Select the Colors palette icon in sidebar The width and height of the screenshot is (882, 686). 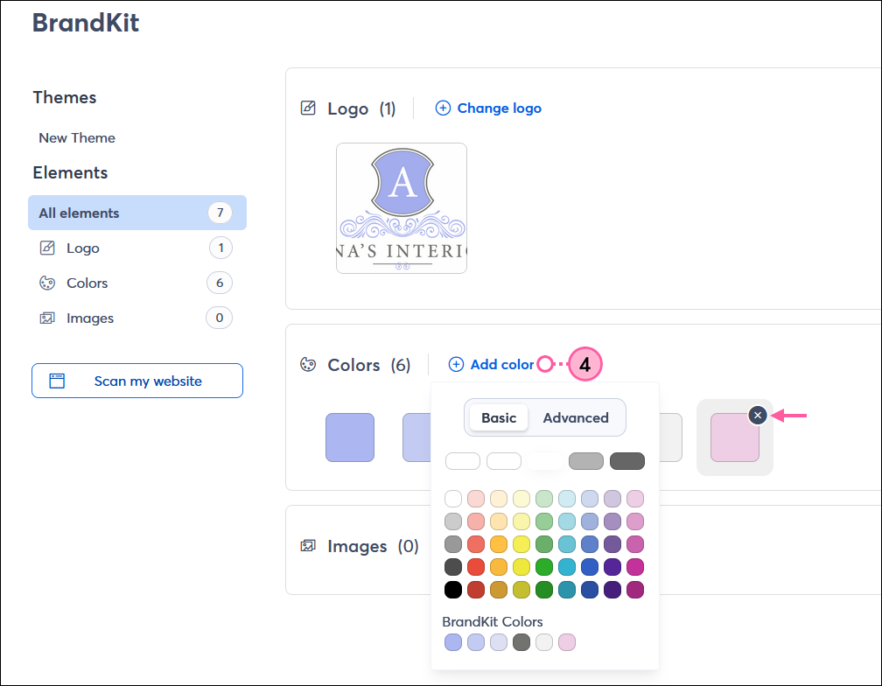click(47, 283)
